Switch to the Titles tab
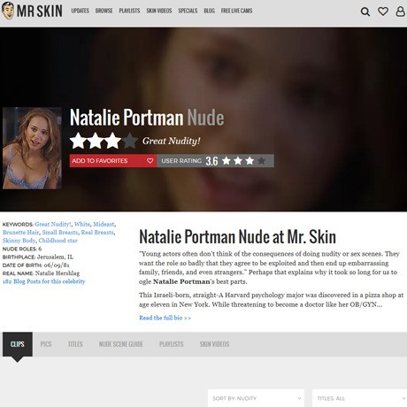This screenshot has width=407, height=407. 75,344
